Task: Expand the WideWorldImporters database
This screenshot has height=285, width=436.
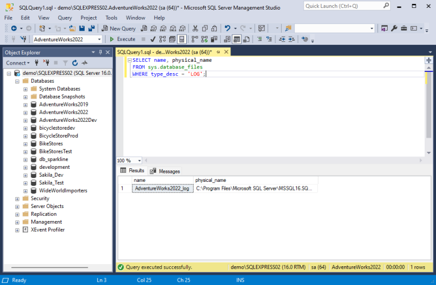Action: (x=26, y=191)
